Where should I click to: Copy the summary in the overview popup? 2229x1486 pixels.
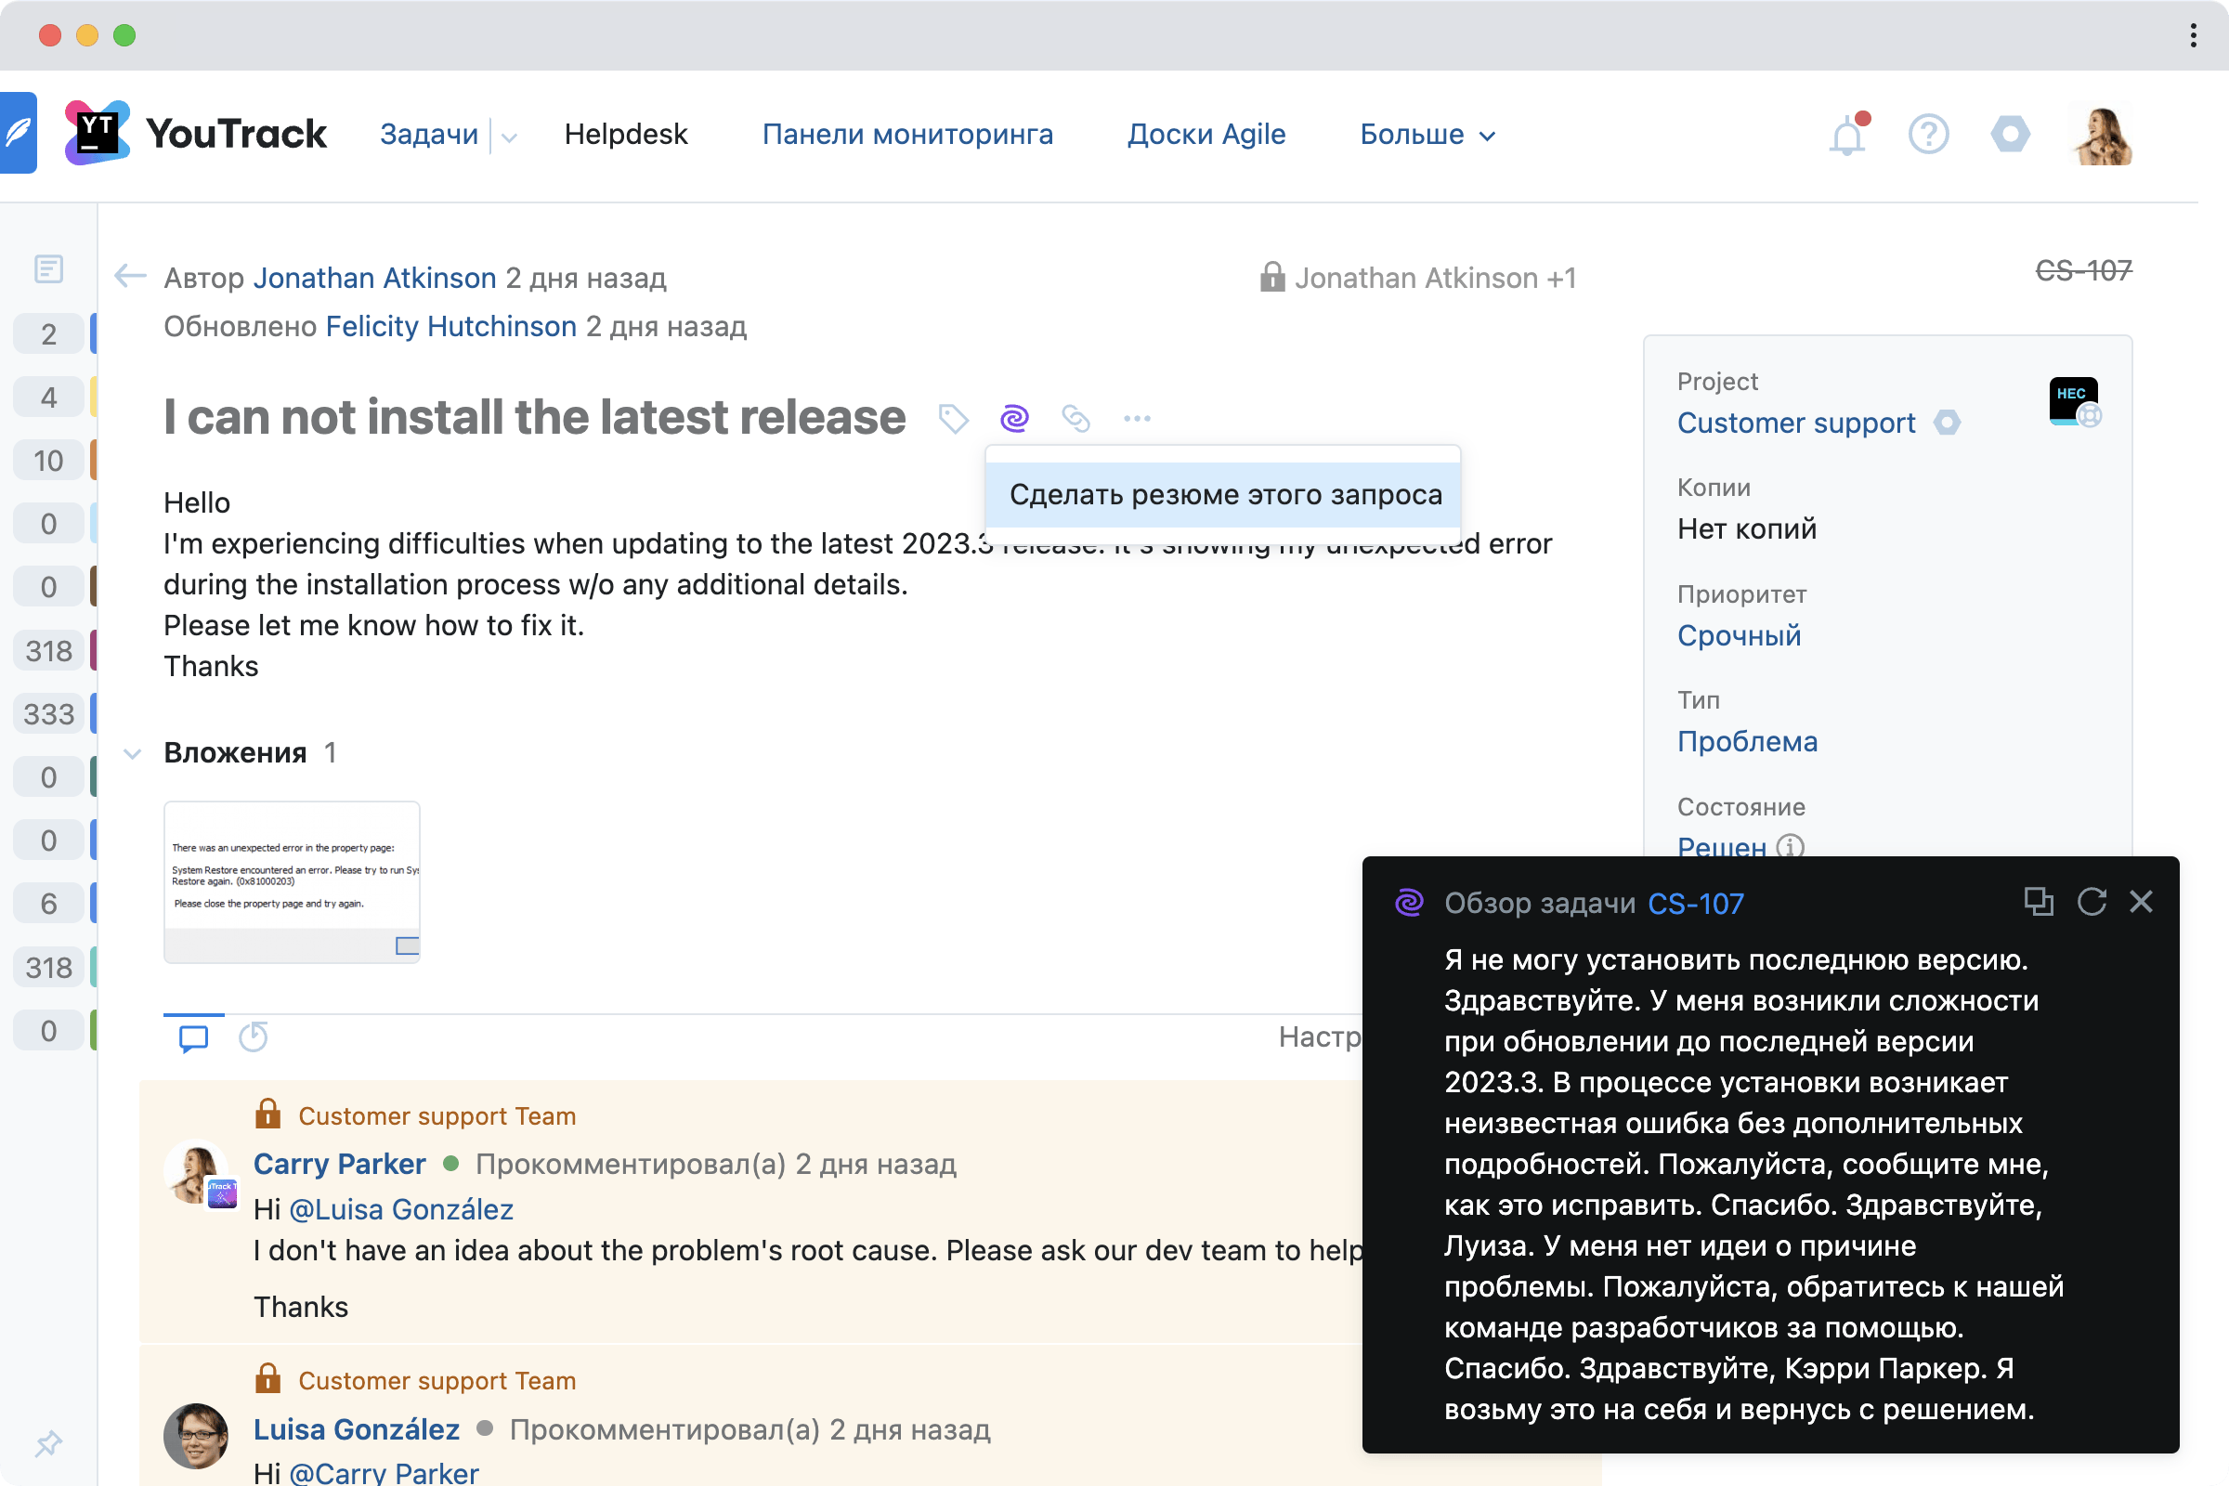pos(2038,901)
